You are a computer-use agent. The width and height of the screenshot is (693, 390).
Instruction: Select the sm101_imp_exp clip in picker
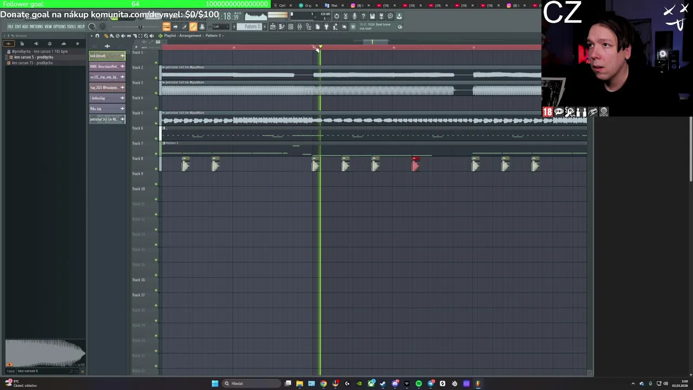tap(107, 77)
